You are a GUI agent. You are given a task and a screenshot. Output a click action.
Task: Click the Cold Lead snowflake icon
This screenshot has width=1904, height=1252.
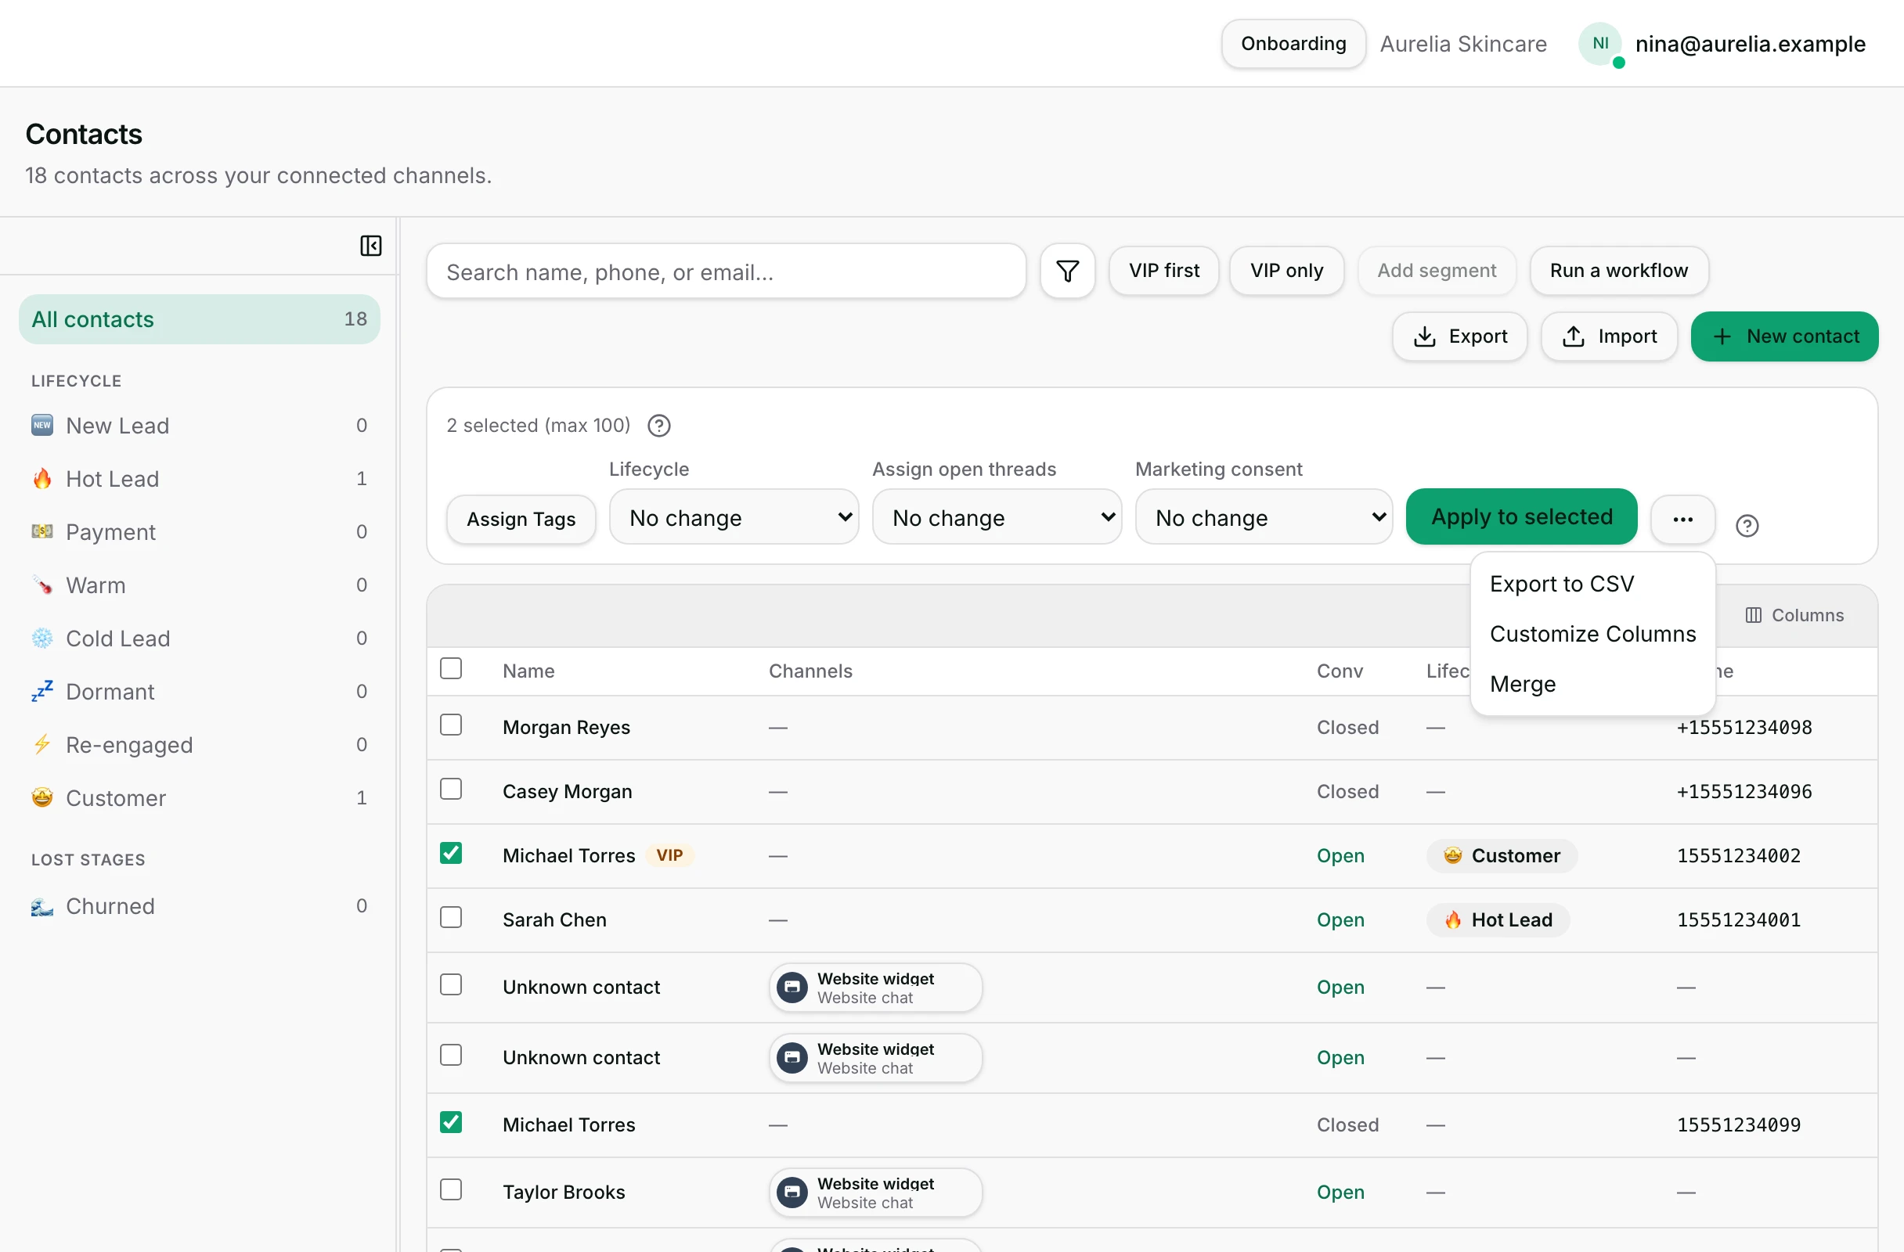[x=42, y=638]
